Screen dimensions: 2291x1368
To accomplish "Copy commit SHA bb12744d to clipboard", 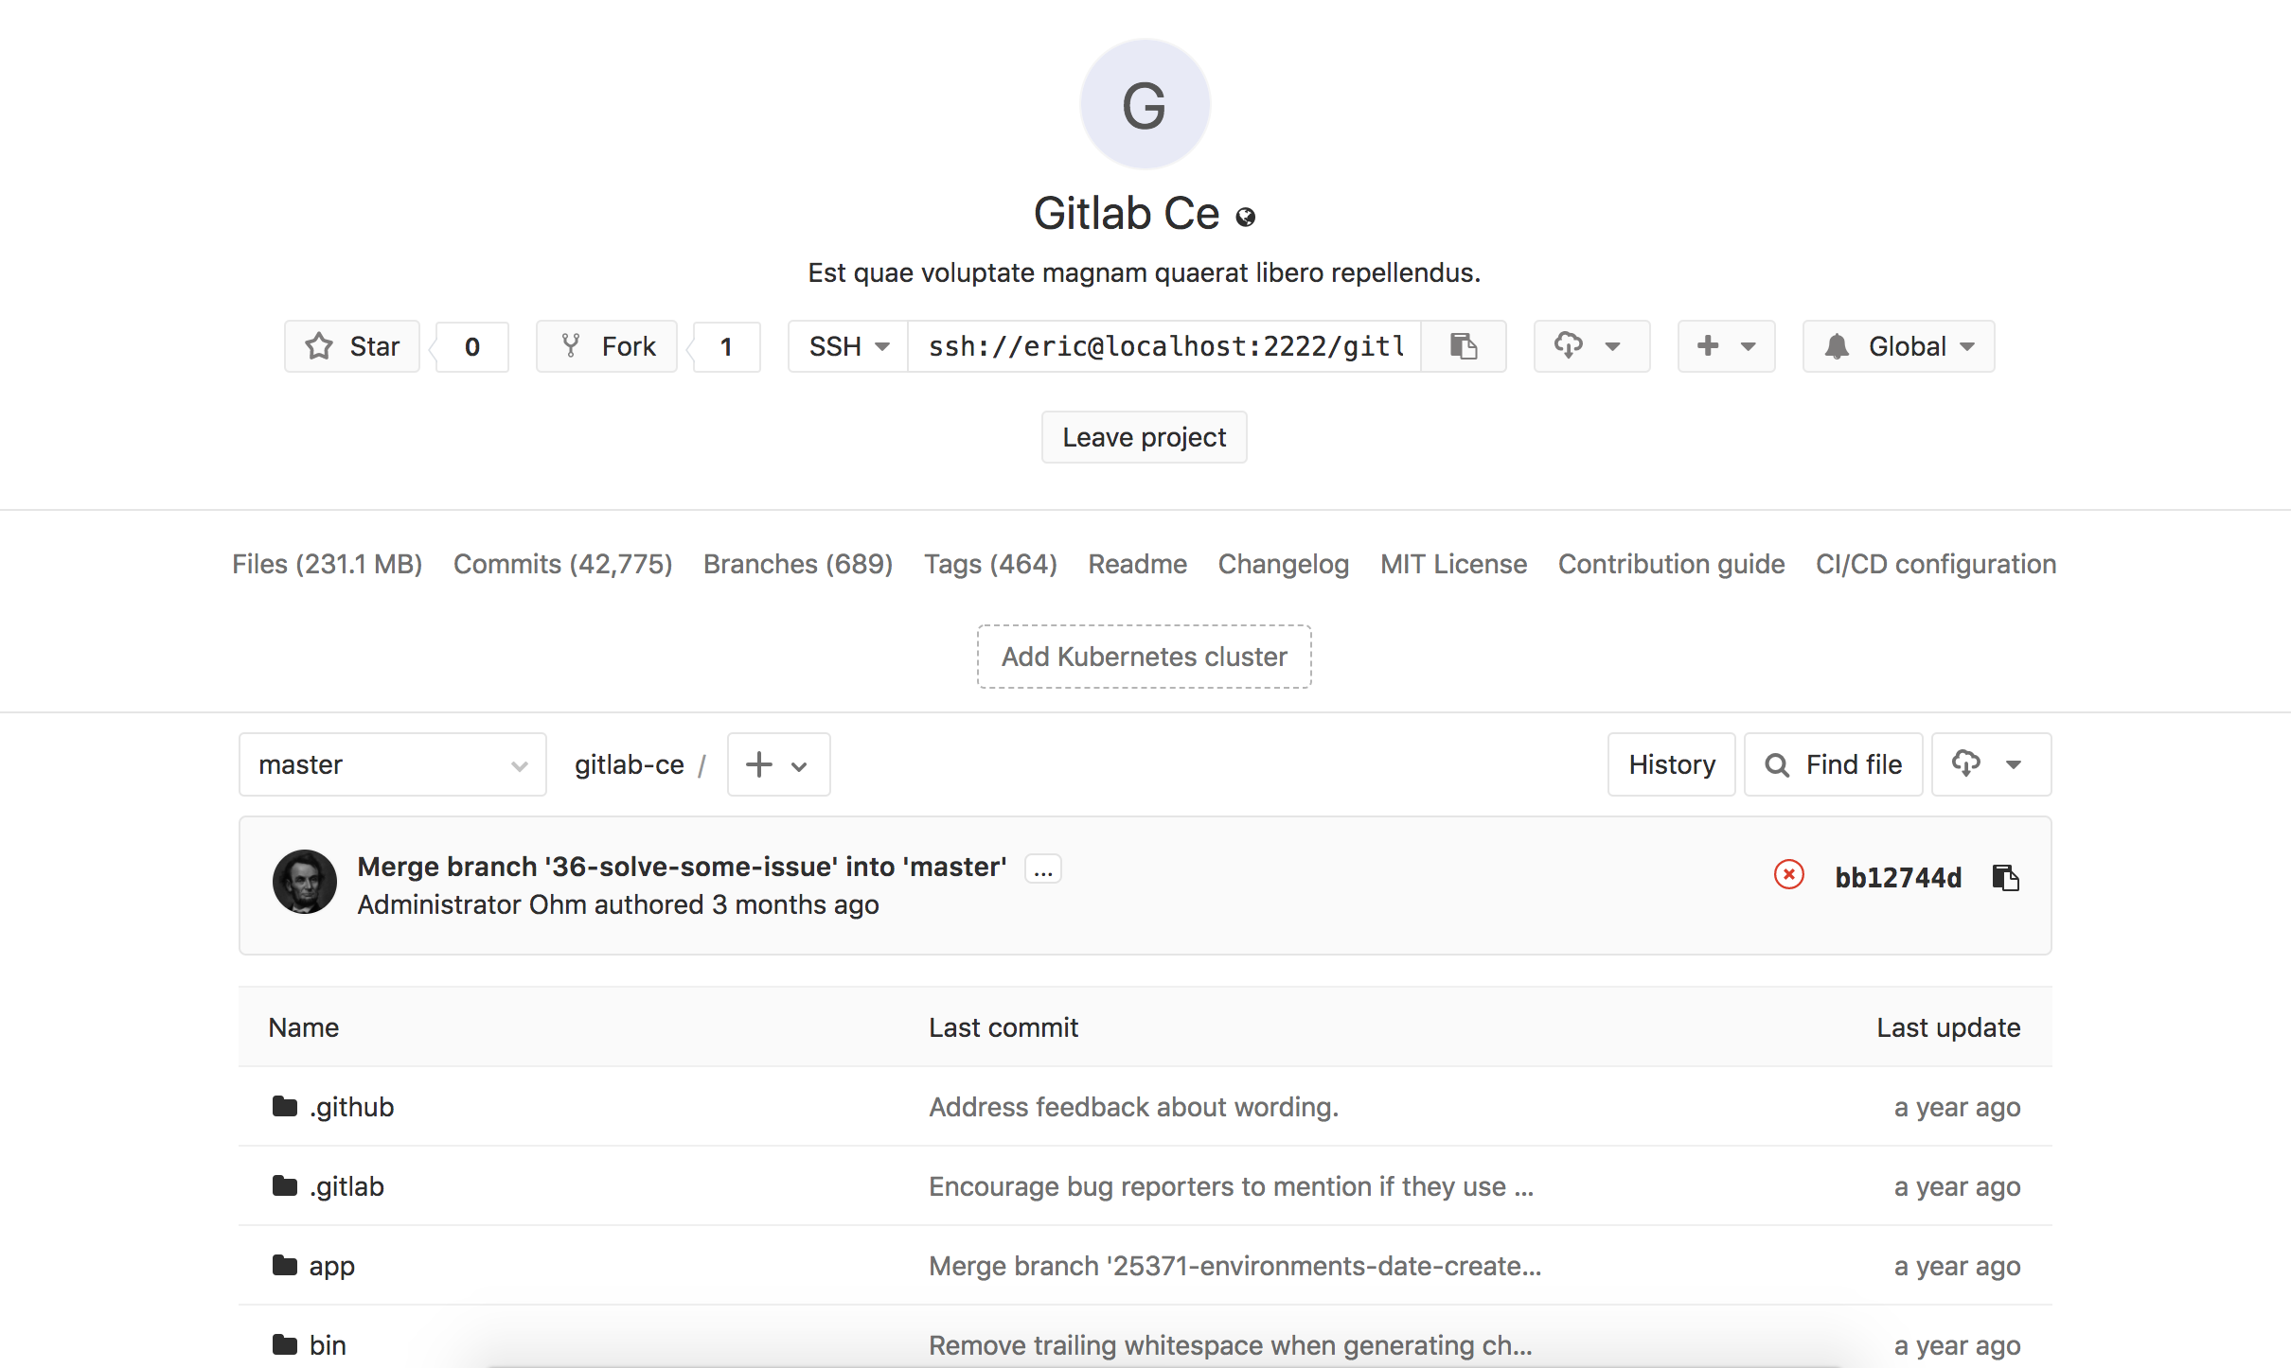I will click(x=2005, y=878).
